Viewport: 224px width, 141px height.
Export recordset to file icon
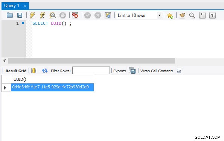click(x=132, y=71)
